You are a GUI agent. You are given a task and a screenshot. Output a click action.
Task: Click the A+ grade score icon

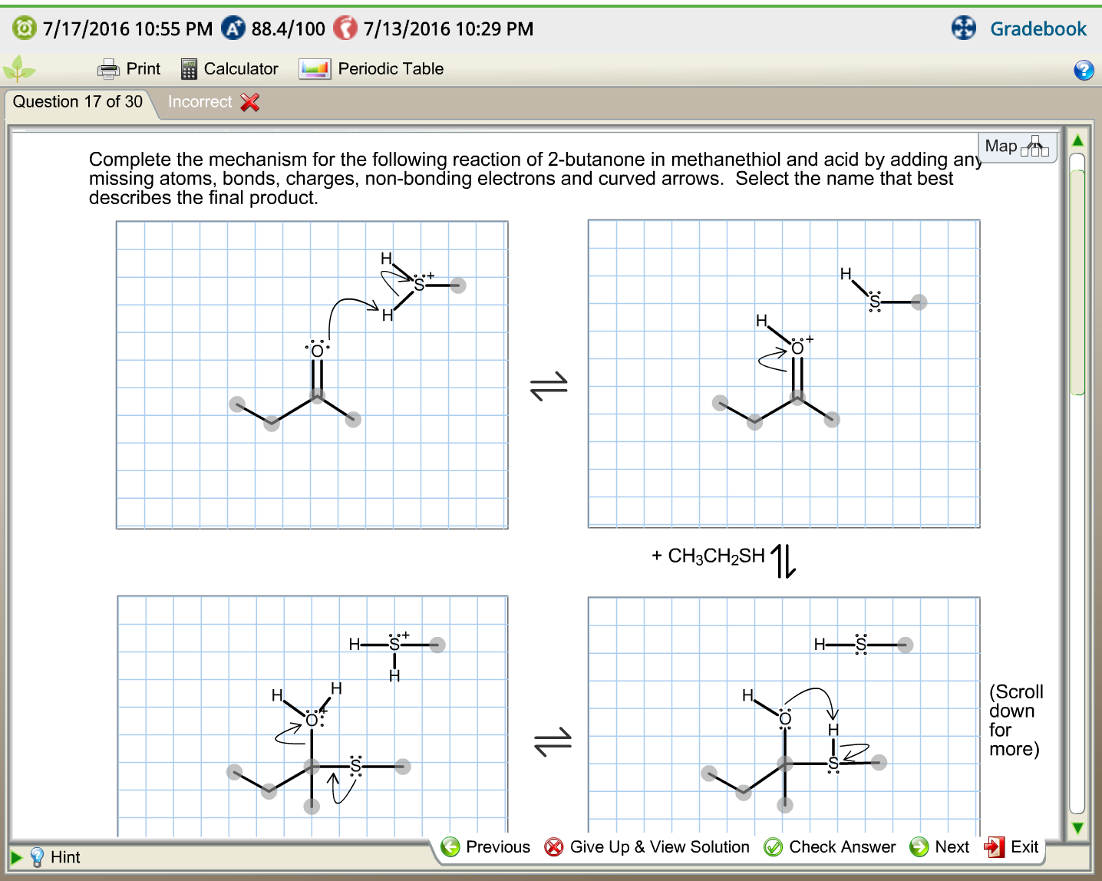click(232, 28)
